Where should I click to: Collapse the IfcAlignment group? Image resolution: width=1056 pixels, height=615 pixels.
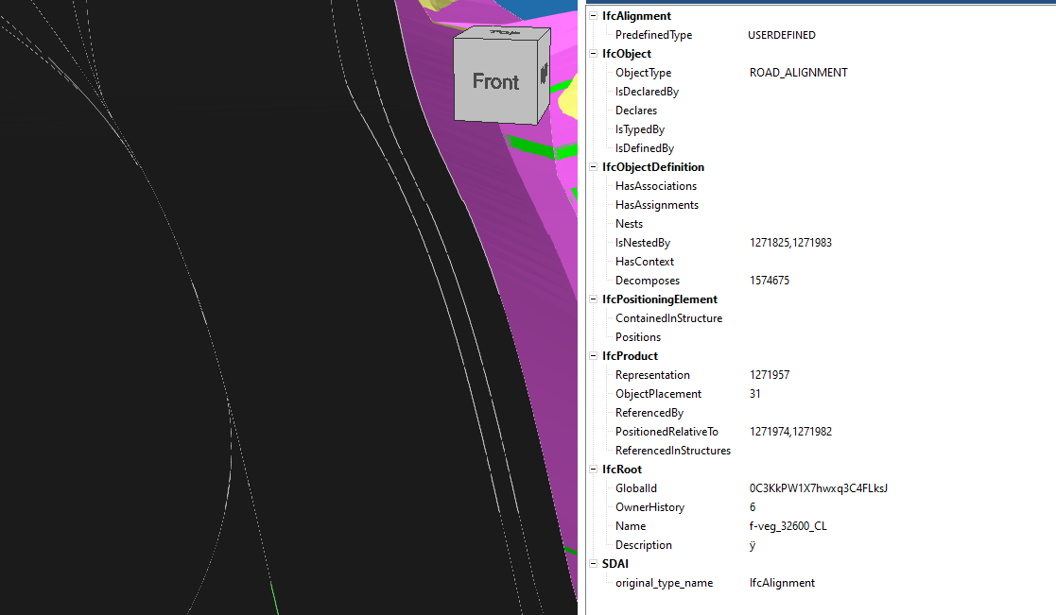click(594, 15)
